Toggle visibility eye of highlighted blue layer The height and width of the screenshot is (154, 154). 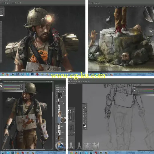coord(56,120)
